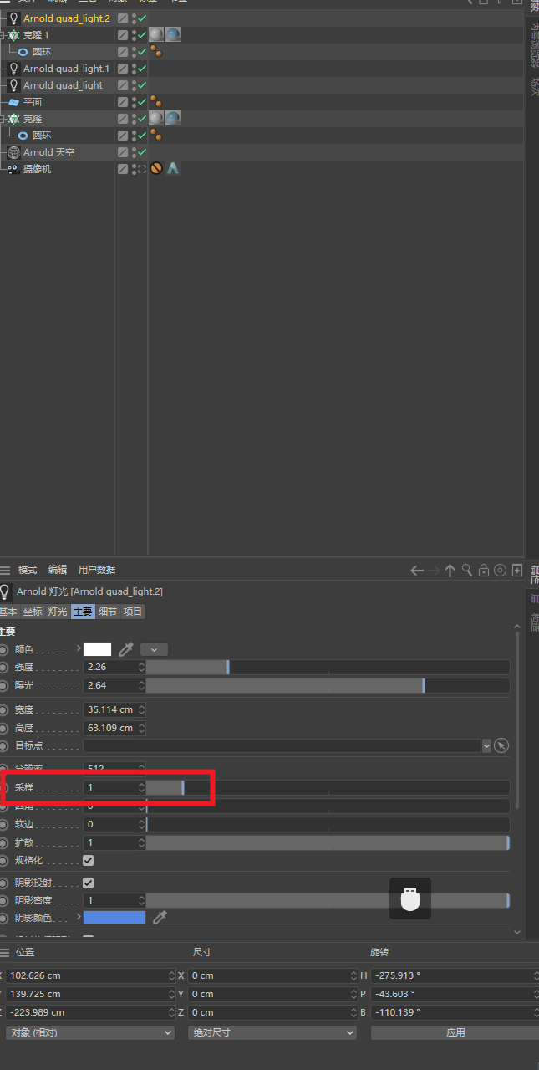The height and width of the screenshot is (1070, 539).
Task: Select the Arnold quad_light object row
Action: coord(63,85)
